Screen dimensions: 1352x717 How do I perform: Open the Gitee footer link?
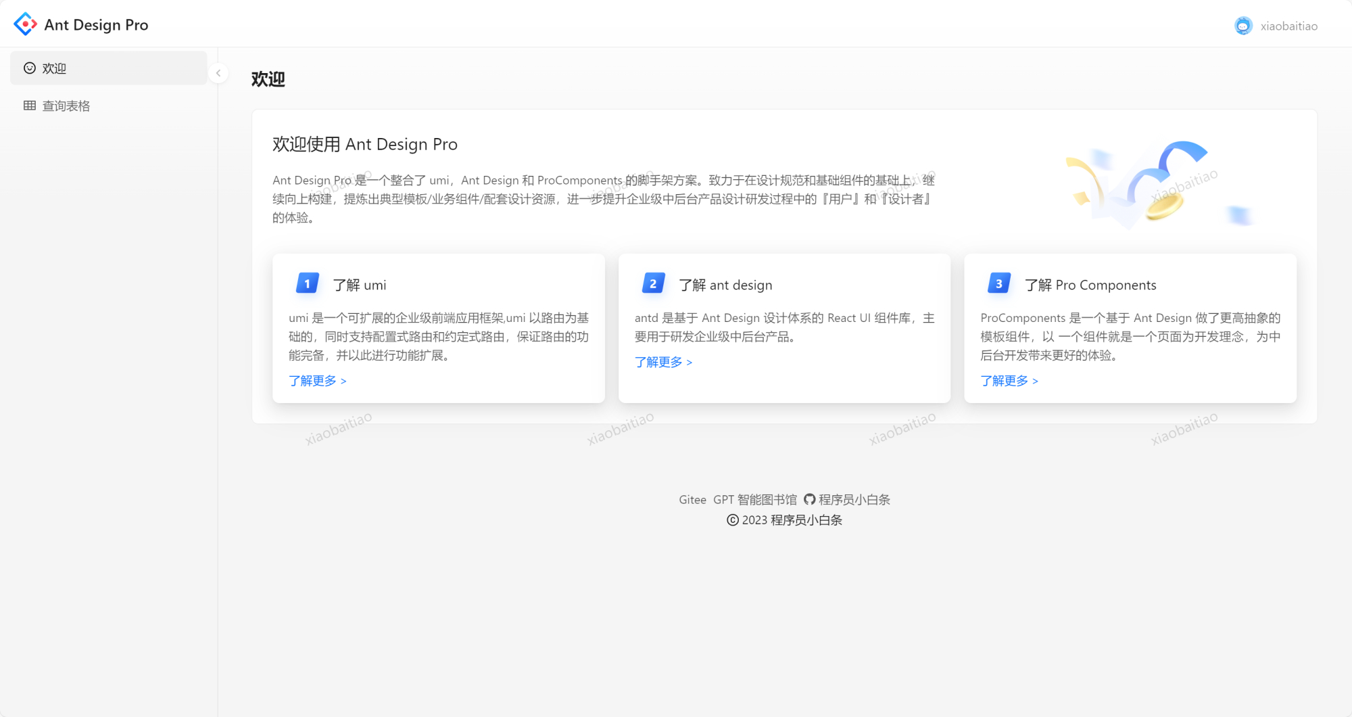(692, 499)
